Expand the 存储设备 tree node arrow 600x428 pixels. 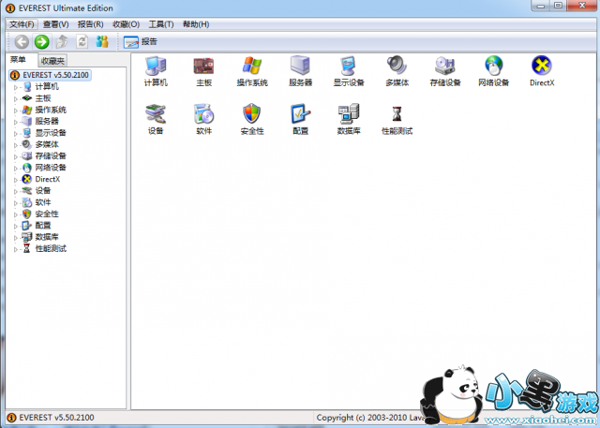pos(16,156)
